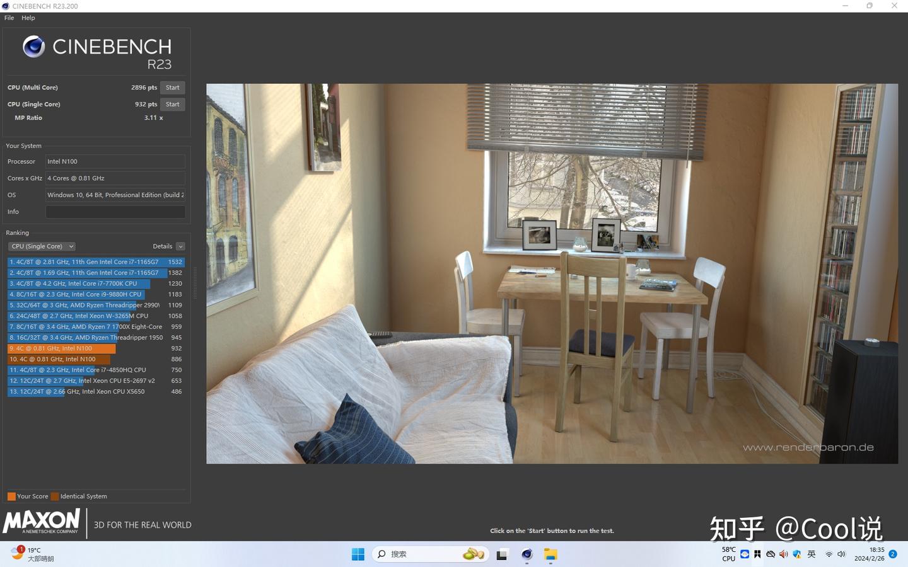Click the black bookmark-shaped tray icon

coord(757,554)
